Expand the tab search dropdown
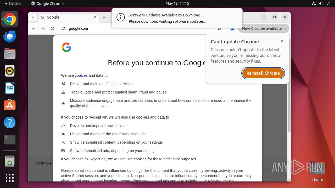 (x=33, y=17)
